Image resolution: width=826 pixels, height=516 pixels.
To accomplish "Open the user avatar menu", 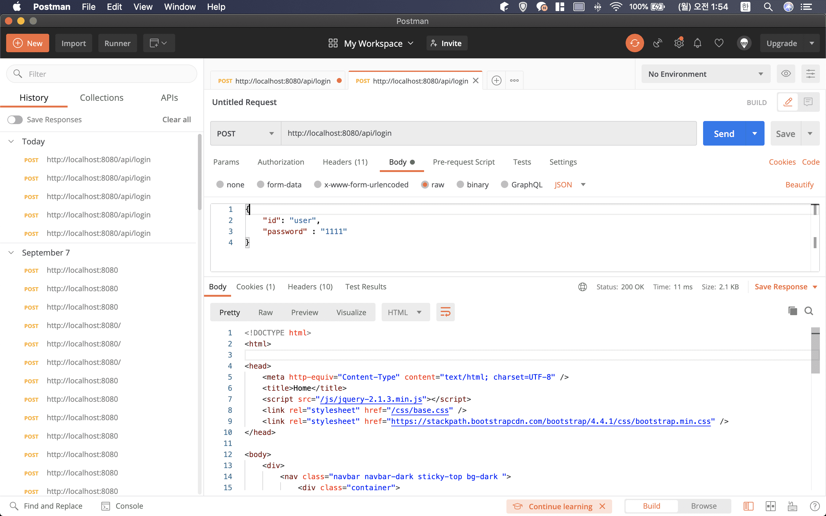I will [744, 43].
